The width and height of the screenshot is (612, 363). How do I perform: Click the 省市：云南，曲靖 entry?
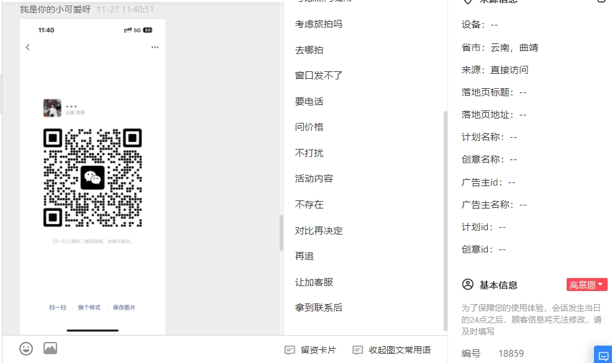pos(500,48)
